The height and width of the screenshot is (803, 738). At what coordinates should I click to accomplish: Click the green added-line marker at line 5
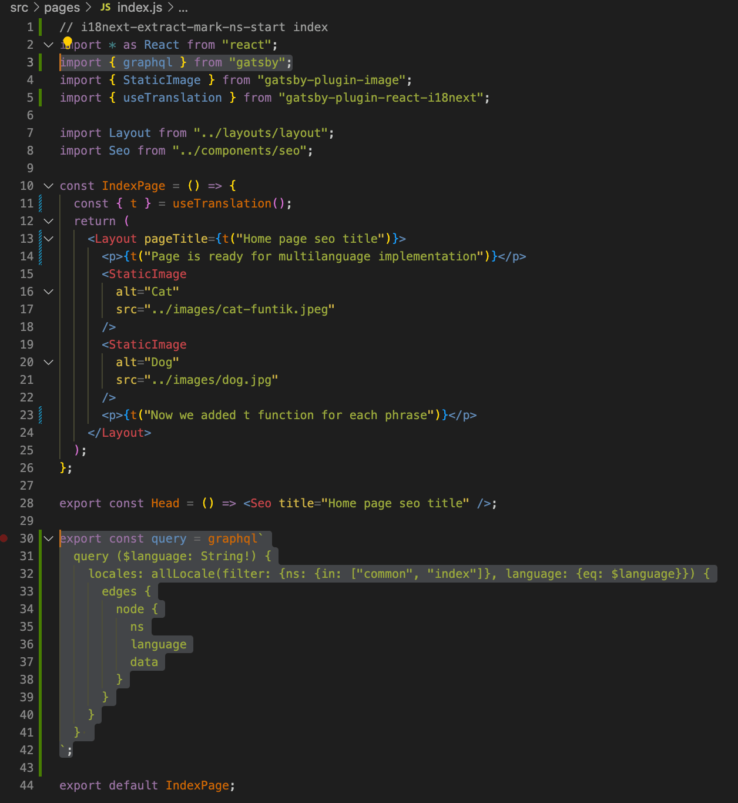coord(40,98)
